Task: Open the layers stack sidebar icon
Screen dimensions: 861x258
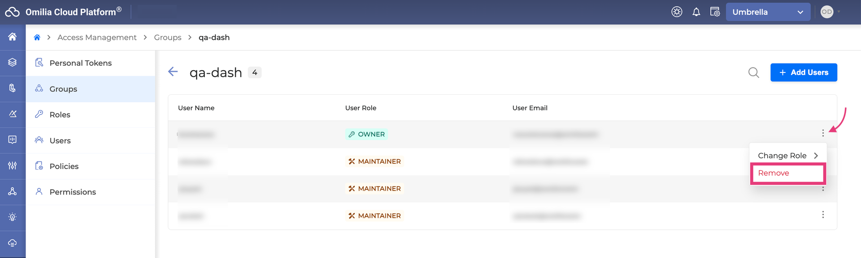Action: click(13, 63)
